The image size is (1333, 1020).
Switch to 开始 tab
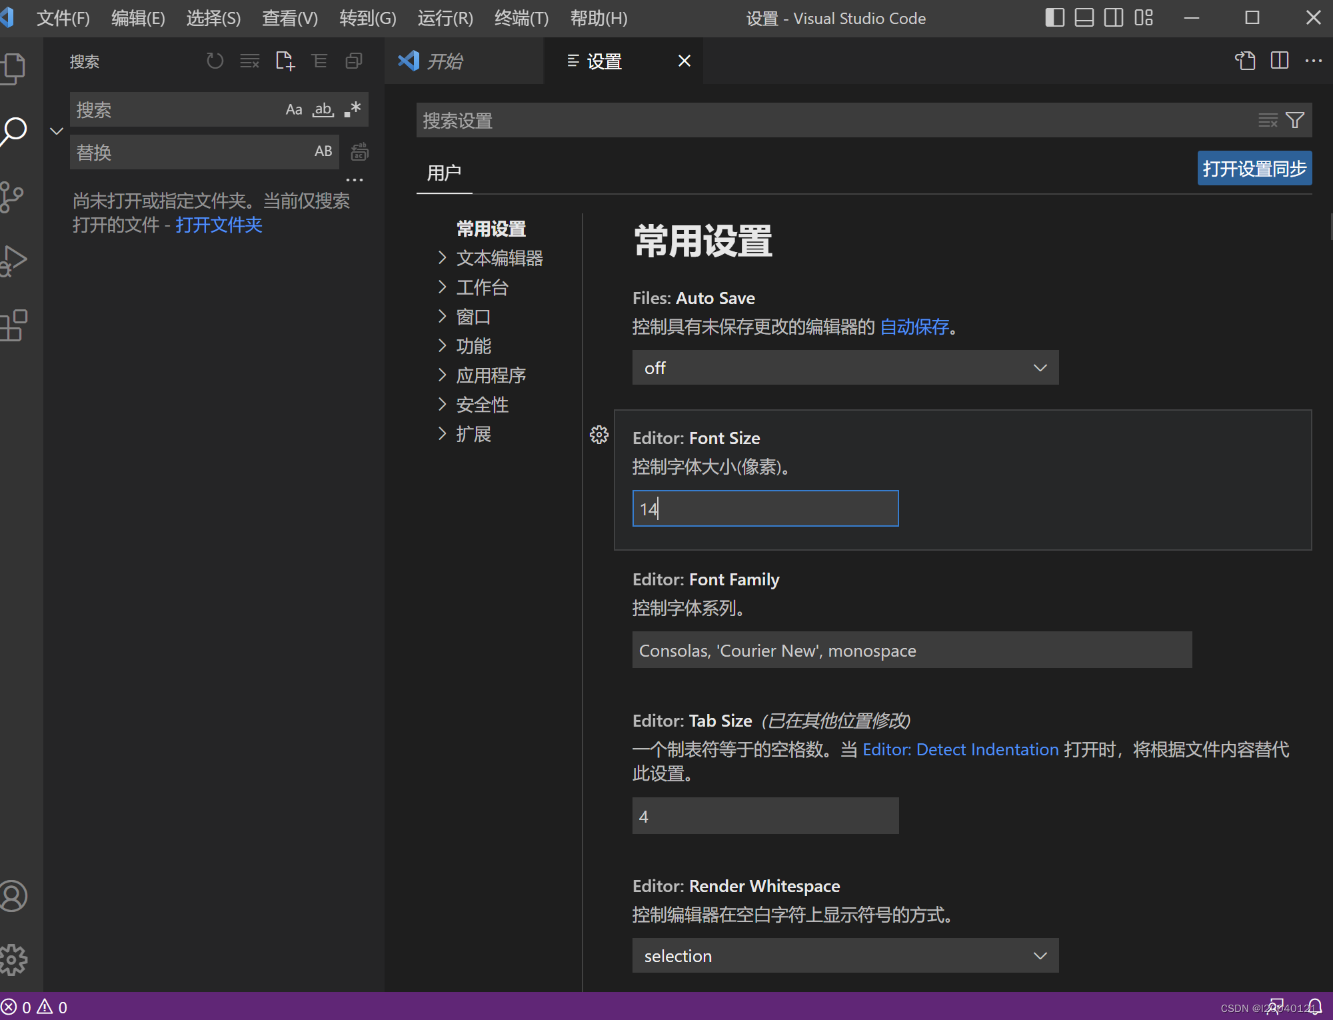(464, 61)
